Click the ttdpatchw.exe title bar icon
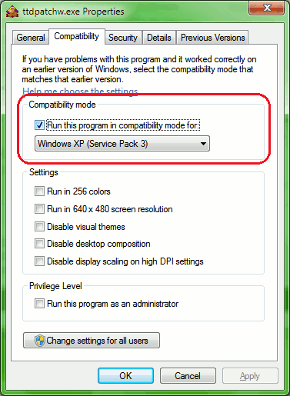Screen dimensions: 290x396 pos(12,12)
